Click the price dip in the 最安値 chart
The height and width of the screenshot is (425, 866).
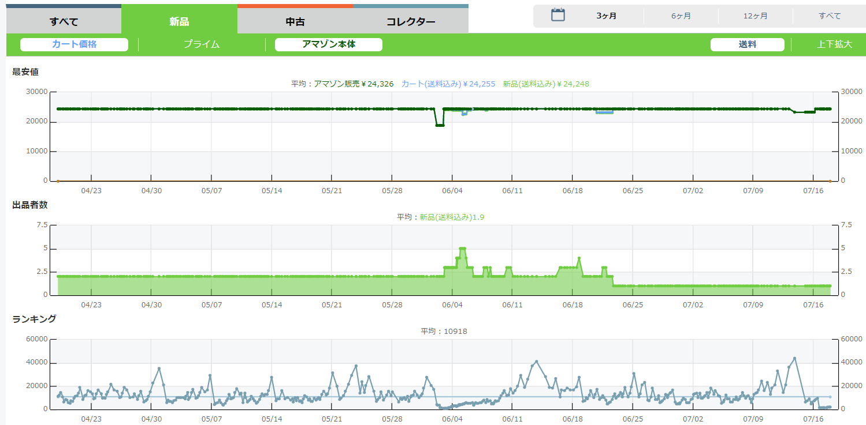tap(440, 125)
